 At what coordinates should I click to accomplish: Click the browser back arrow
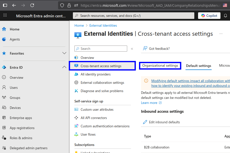tap(14, 6)
